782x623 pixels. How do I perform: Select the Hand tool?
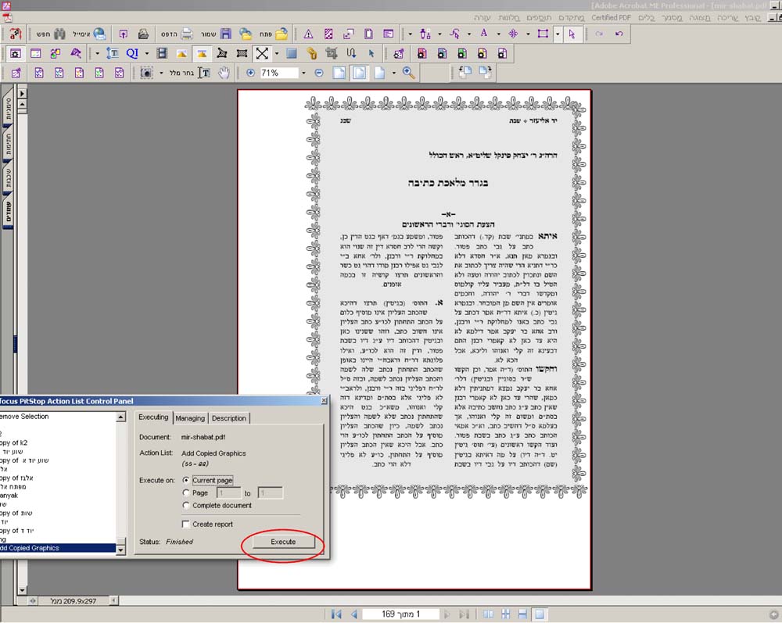(x=224, y=73)
